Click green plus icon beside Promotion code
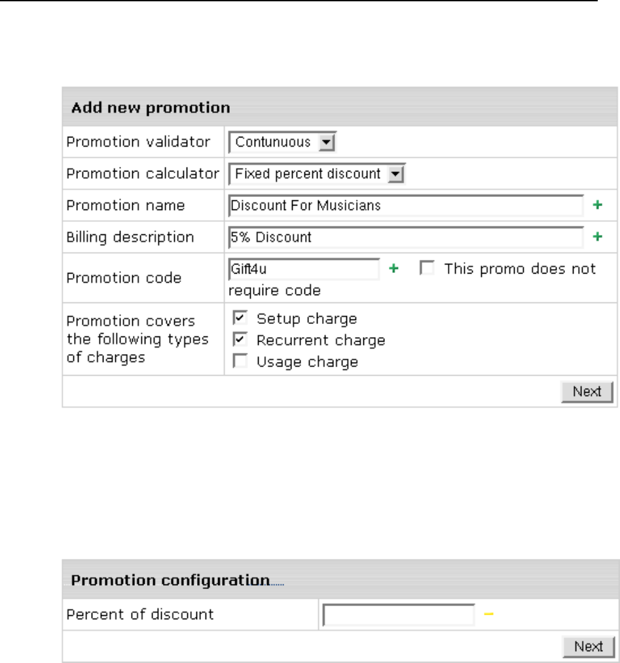 point(393,269)
